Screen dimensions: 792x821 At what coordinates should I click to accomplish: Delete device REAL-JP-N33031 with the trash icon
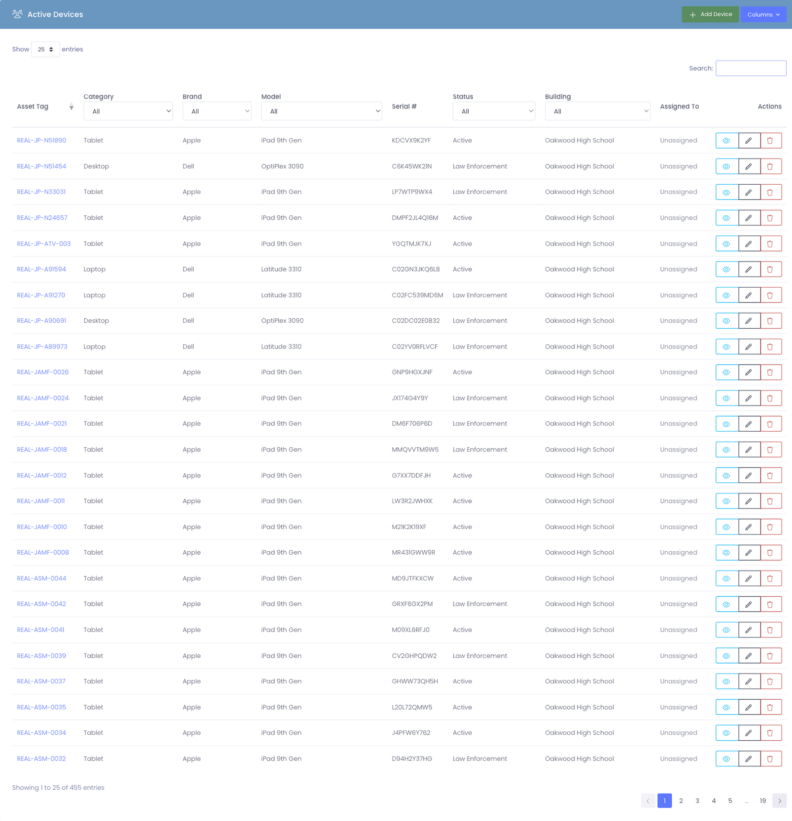(771, 192)
